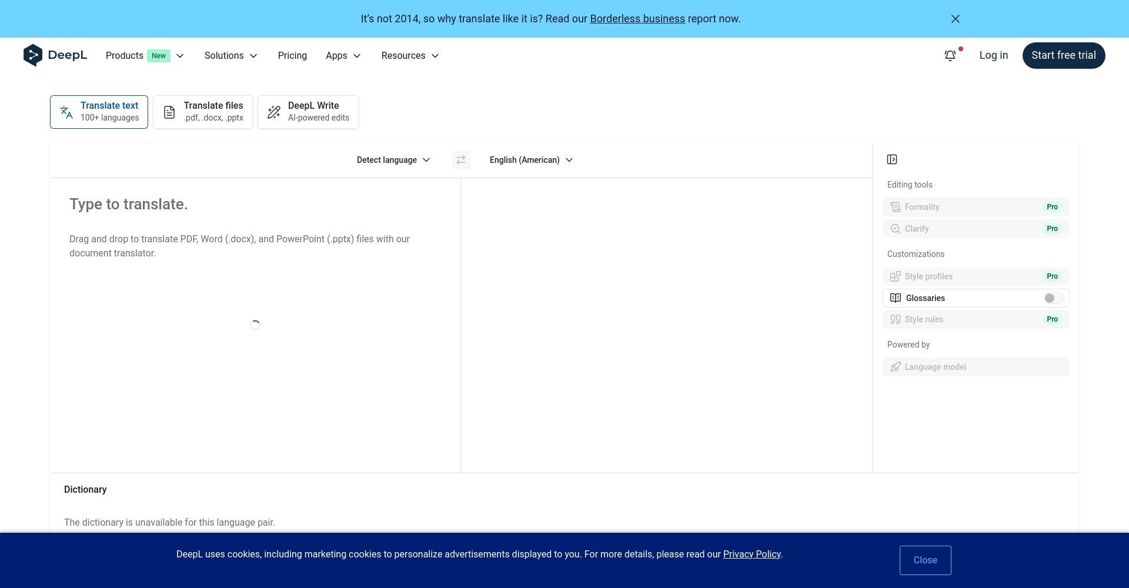The image size is (1129, 588).
Task: Click Start free trial button
Action: (1063, 55)
